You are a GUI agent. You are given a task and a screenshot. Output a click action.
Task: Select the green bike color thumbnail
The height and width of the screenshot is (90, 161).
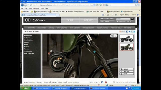[127, 47]
